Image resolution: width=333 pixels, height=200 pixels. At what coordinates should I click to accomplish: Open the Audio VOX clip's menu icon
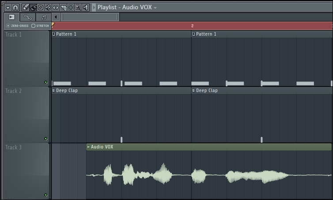[x=89, y=147]
